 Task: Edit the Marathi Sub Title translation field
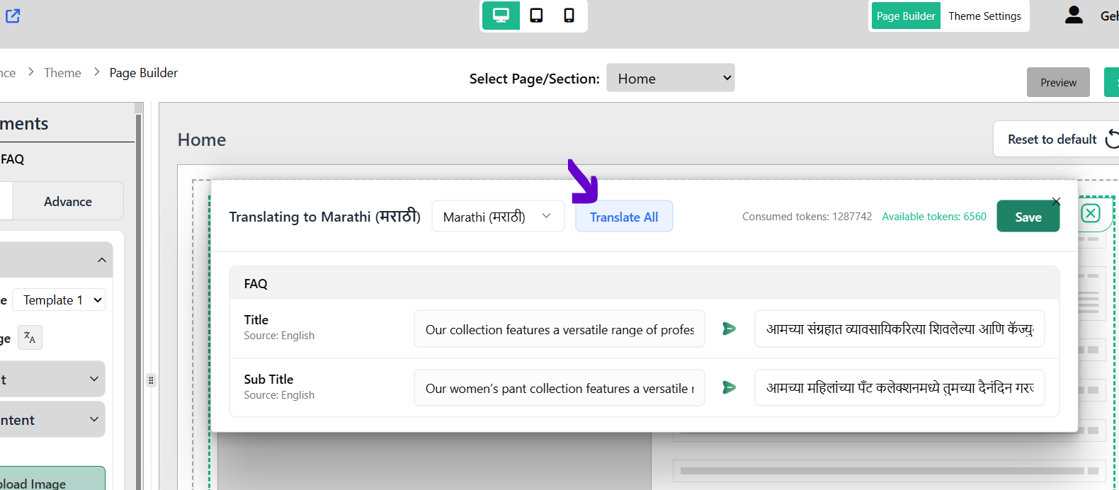[x=899, y=388]
